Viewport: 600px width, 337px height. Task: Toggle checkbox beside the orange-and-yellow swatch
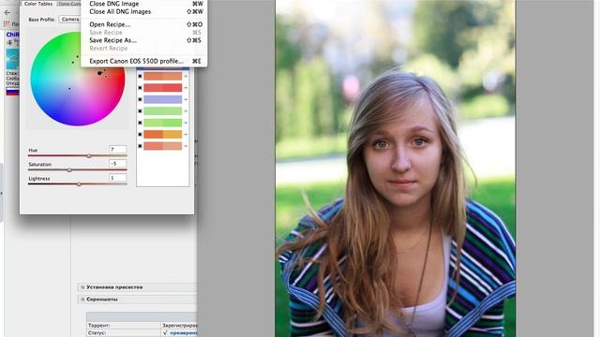[x=140, y=135]
